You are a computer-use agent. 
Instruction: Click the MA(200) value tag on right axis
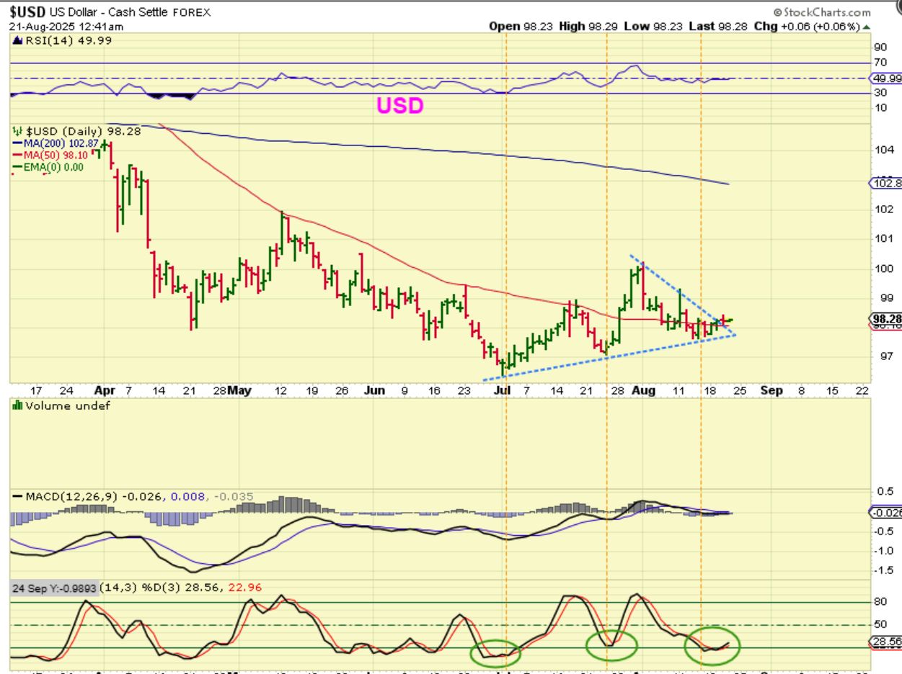[886, 184]
